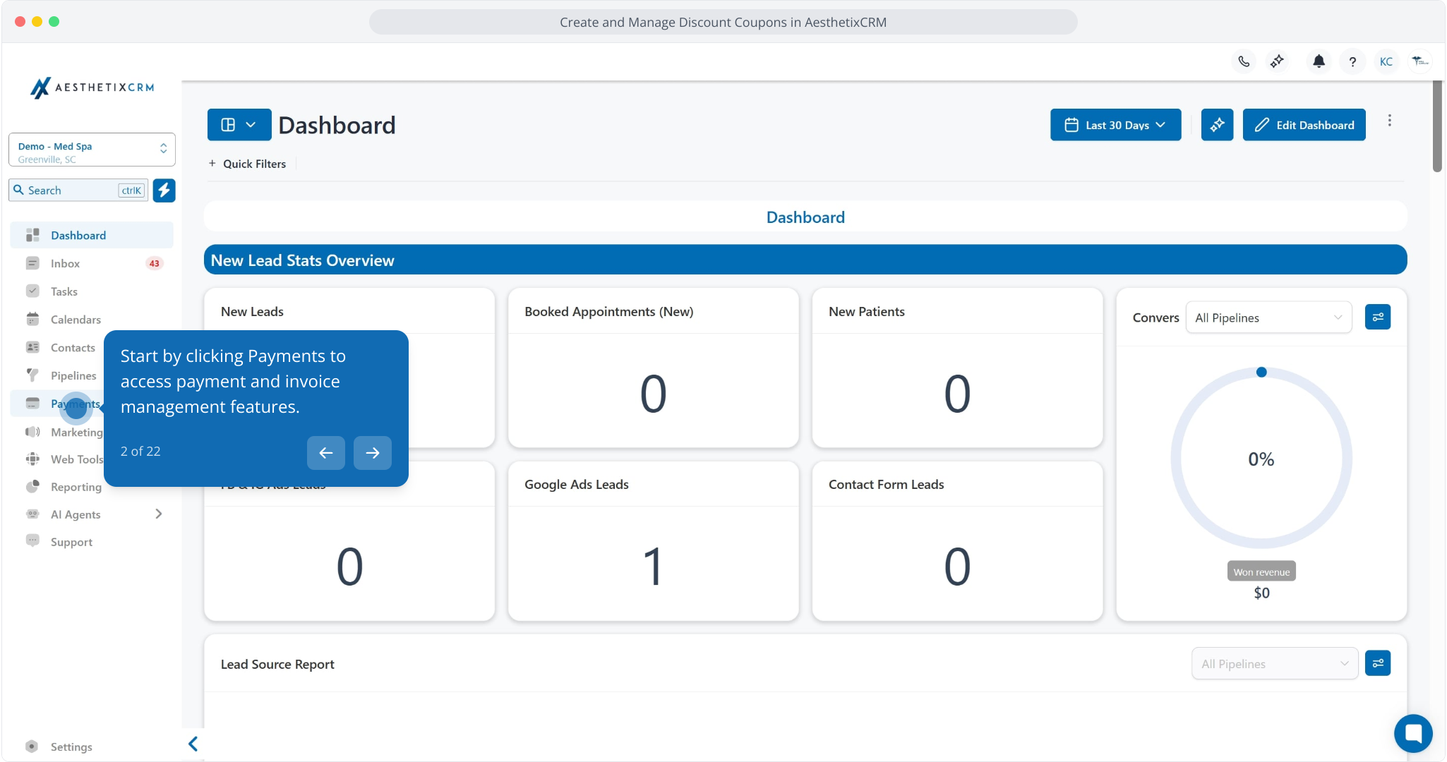
Task: Open Payments in the sidebar
Action: pos(75,404)
